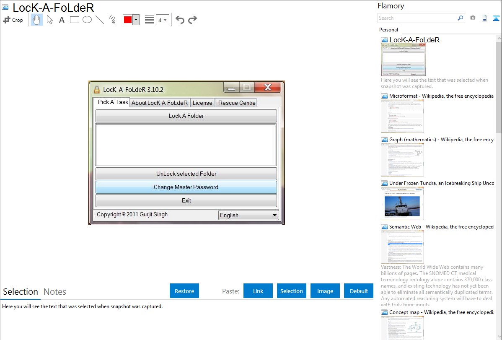Redo the last edit
Image resolution: width=502 pixels, height=340 pixels.
point(192,20)
